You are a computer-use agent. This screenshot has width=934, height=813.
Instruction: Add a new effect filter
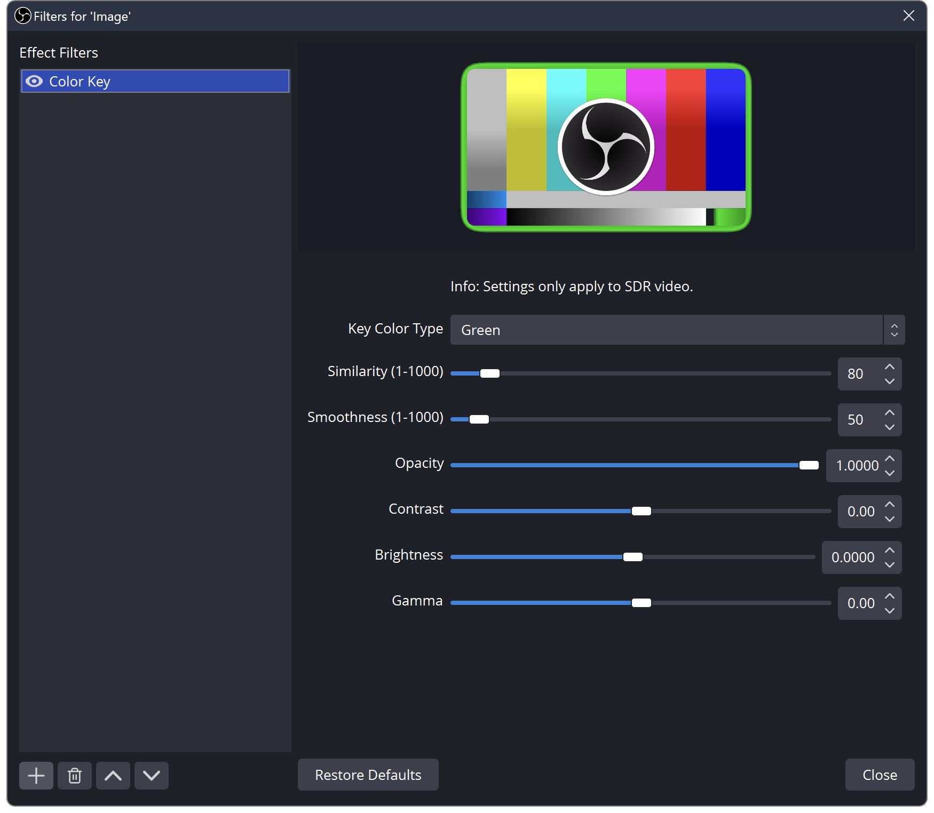(36, 776)
